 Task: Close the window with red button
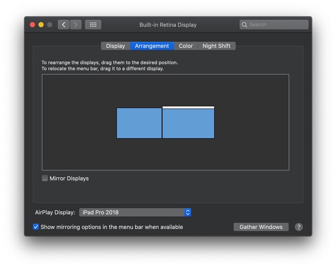pyautogui.click(x=33, y=25)
